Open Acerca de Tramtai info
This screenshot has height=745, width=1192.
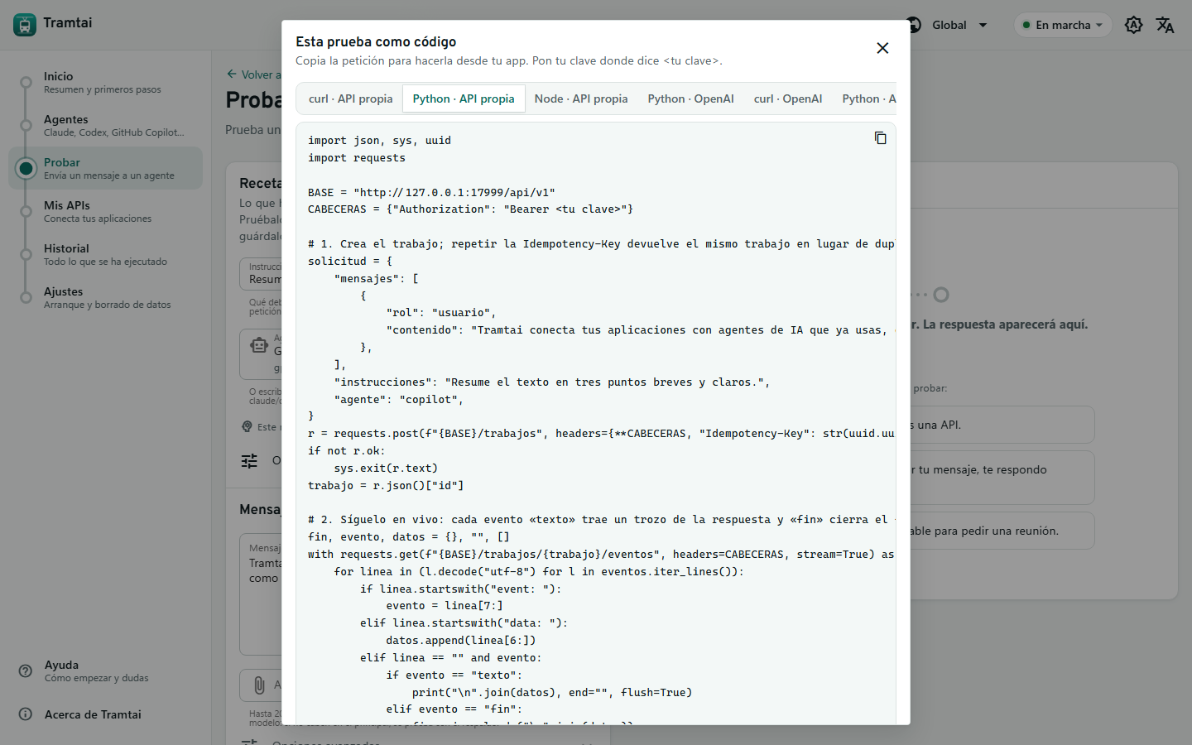[105, 714]
